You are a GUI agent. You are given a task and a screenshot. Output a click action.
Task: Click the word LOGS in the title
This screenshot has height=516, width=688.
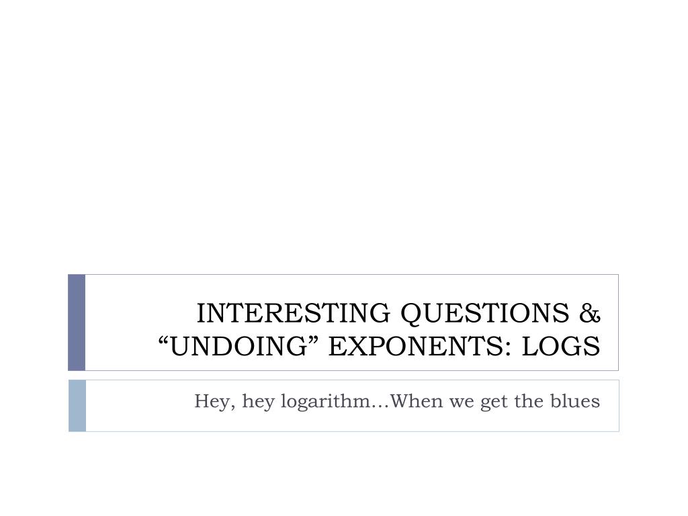point(561,346)
